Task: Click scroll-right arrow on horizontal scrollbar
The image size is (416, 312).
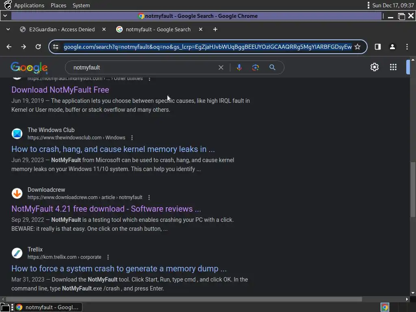Action: pyautogui.click(x=407, y=299)
